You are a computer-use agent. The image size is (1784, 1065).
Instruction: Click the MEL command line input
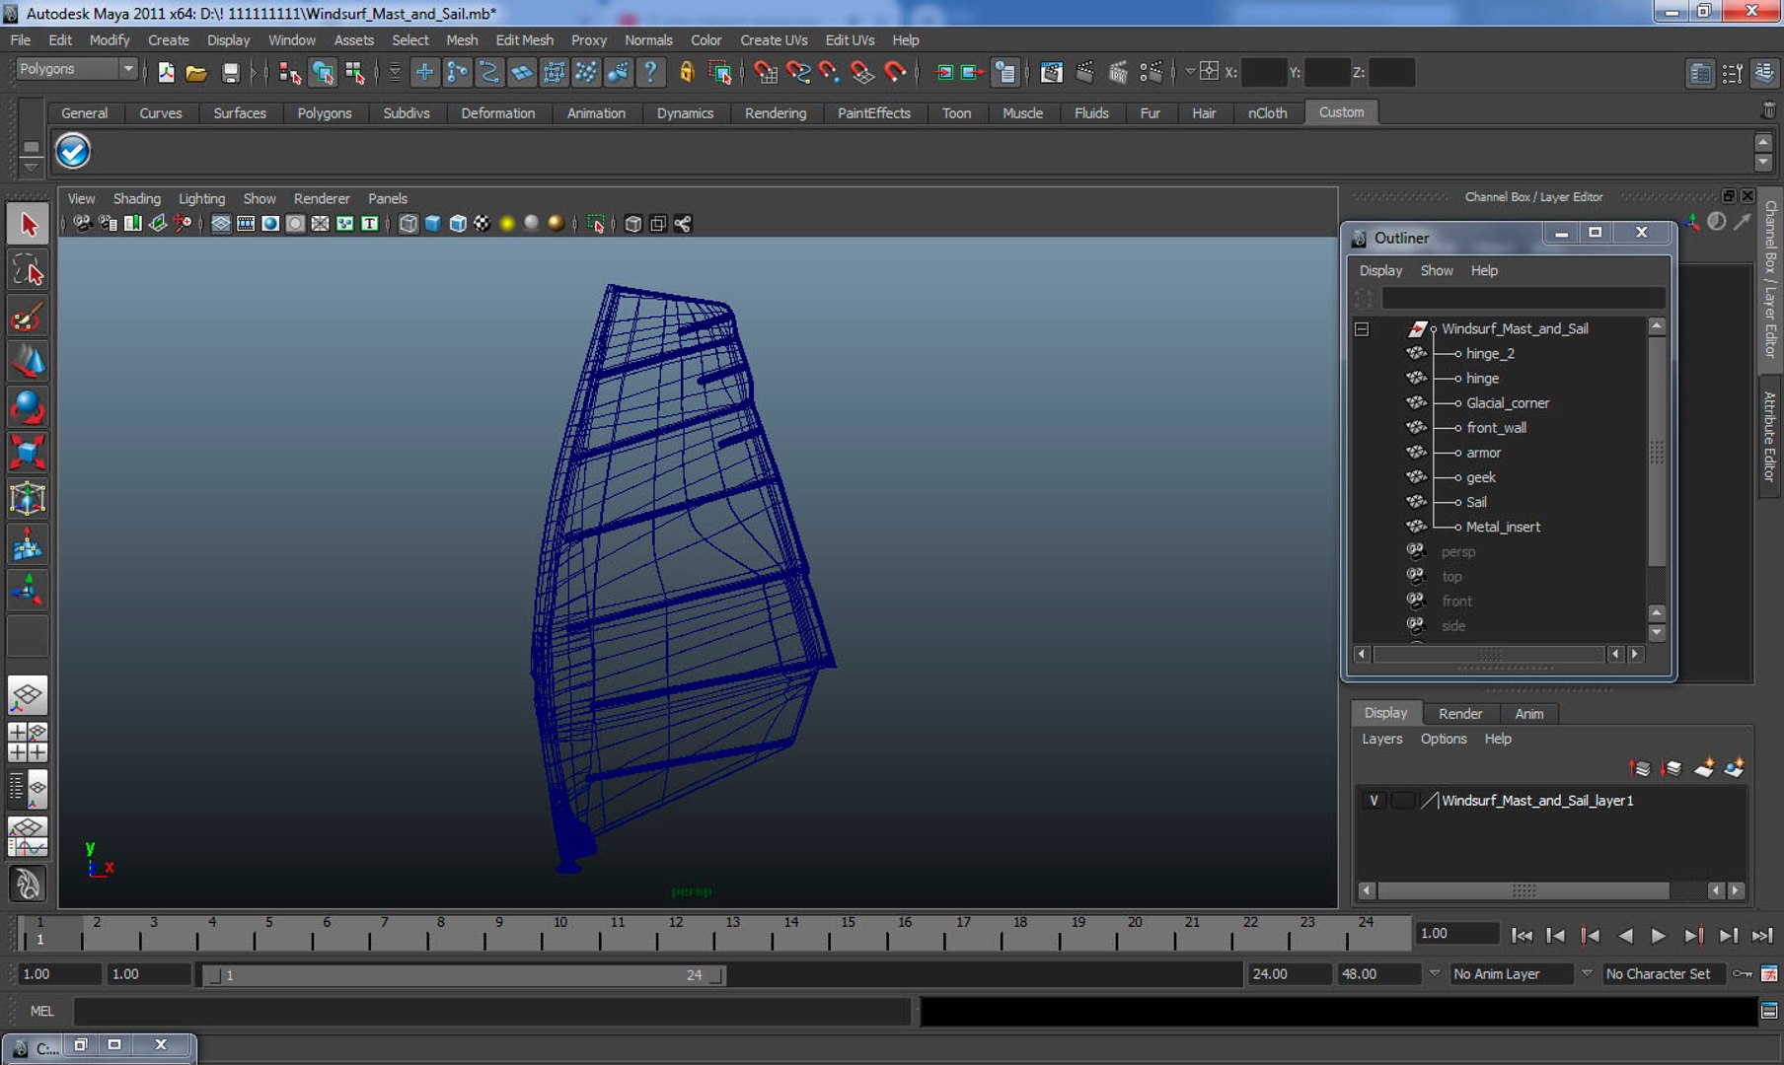click(491, 1011)
